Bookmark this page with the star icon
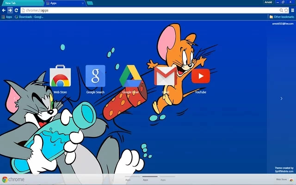This screenshot has width=296, height=185. [x=286, y=10]
